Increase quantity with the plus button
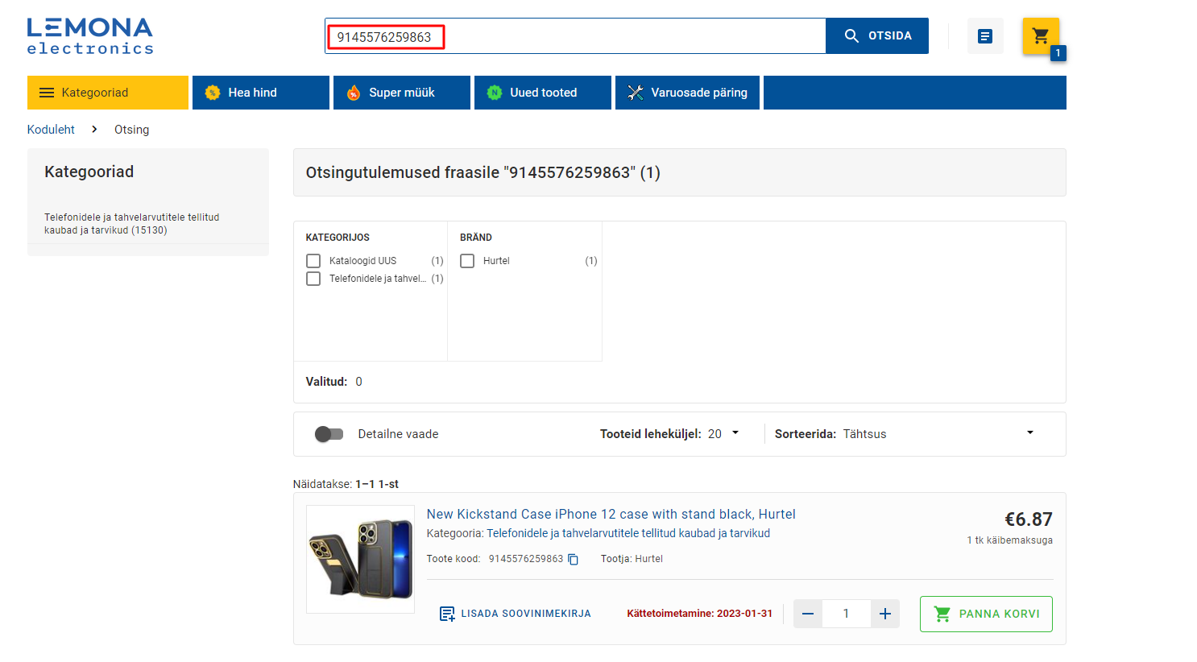Image resolution: width=1197 pixels, height=662 pixels. click(885, 614)
